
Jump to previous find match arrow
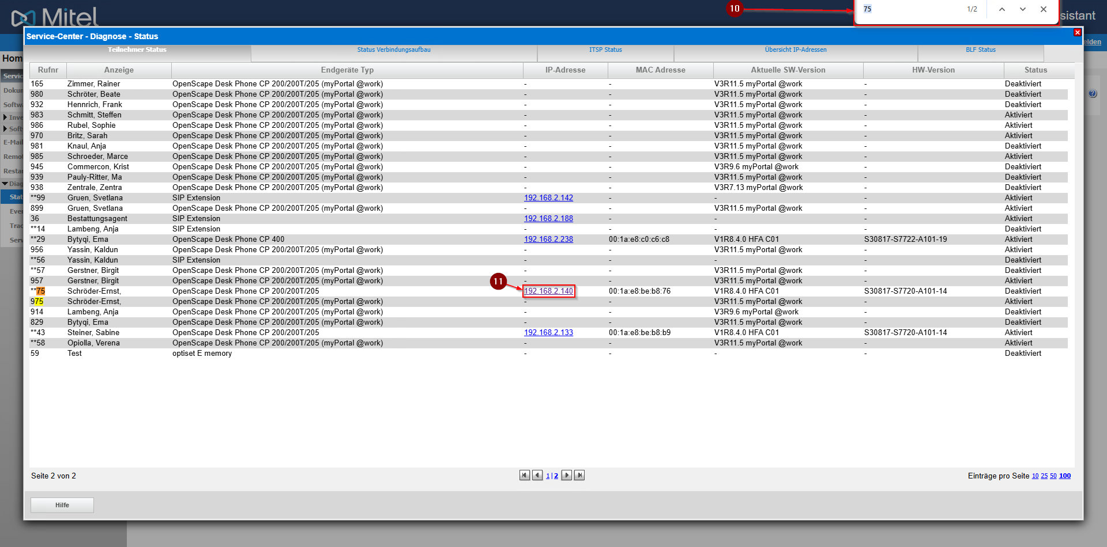pos(1002,9)
